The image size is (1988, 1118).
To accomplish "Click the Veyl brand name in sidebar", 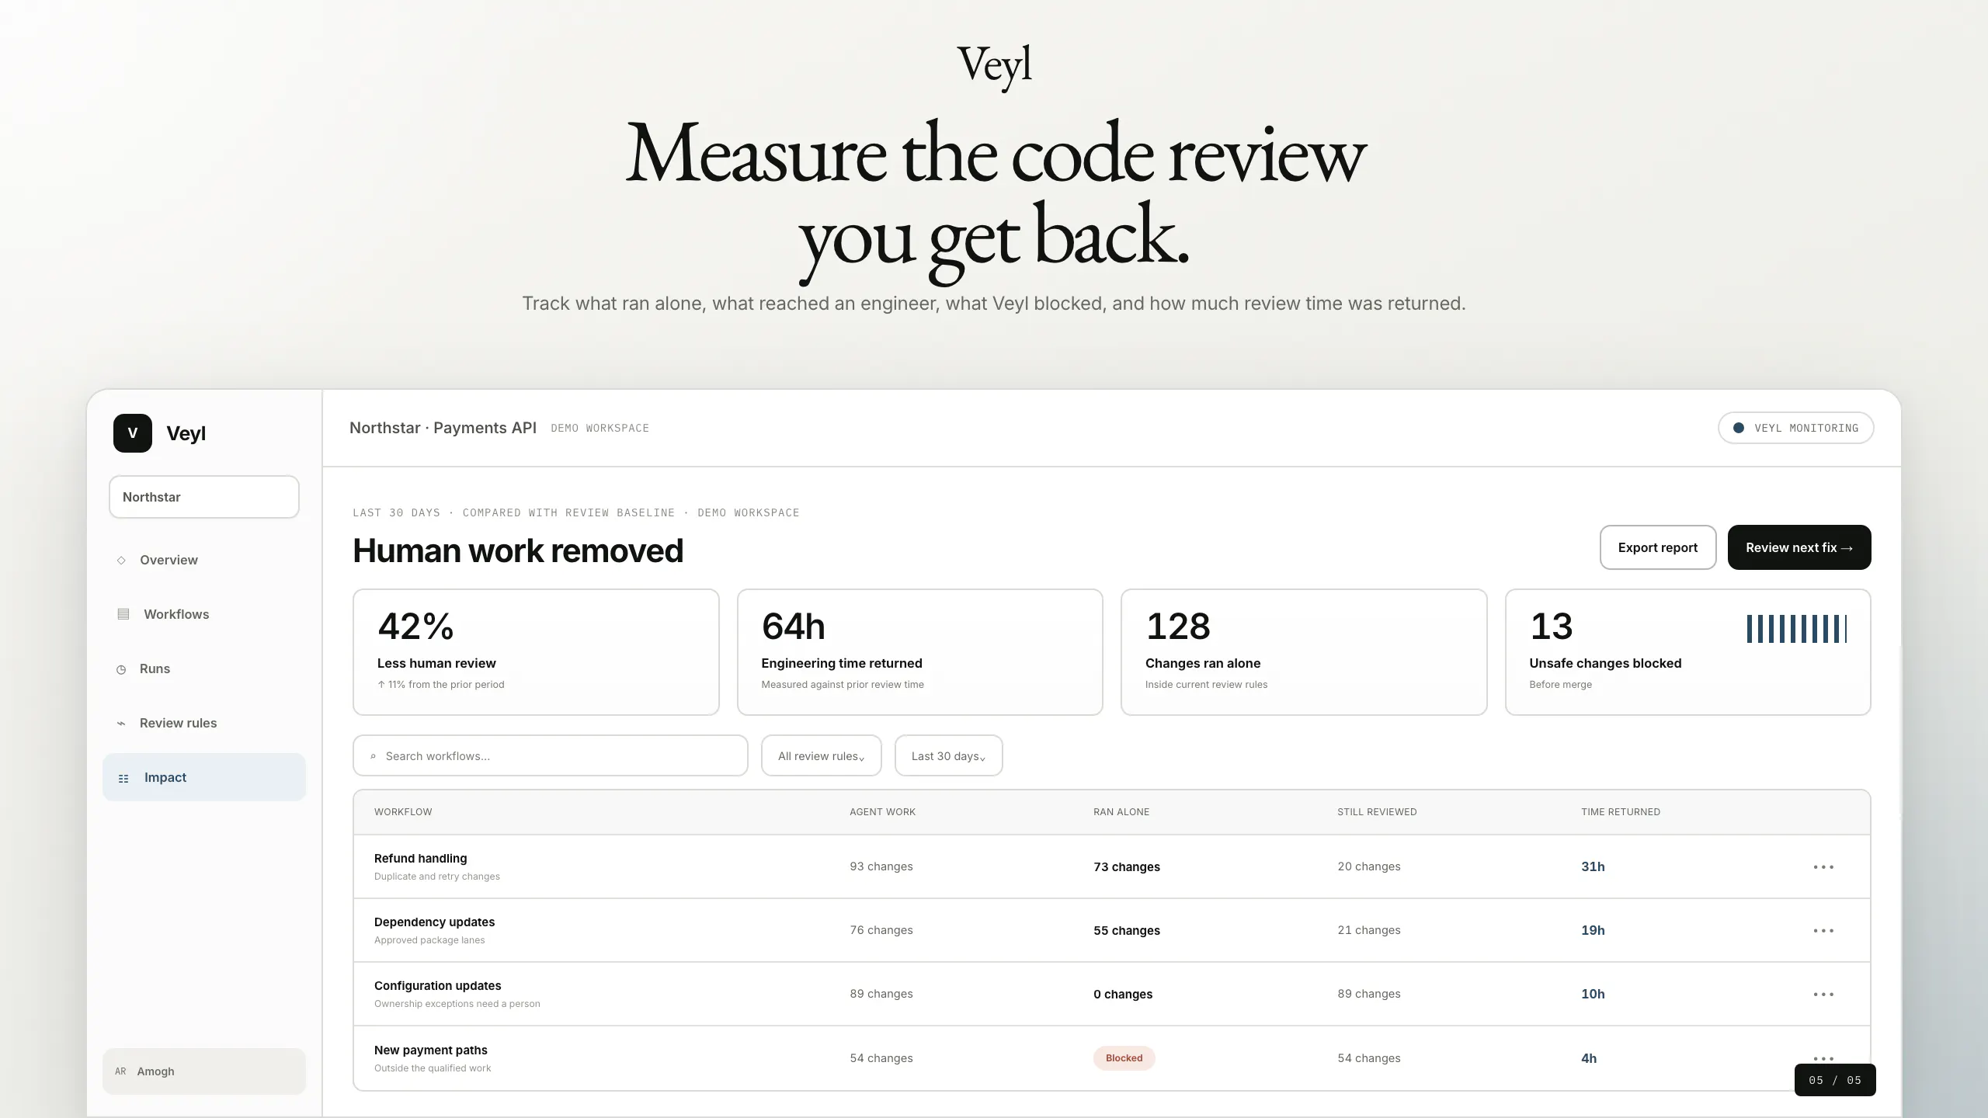I will tap(186, 433).
